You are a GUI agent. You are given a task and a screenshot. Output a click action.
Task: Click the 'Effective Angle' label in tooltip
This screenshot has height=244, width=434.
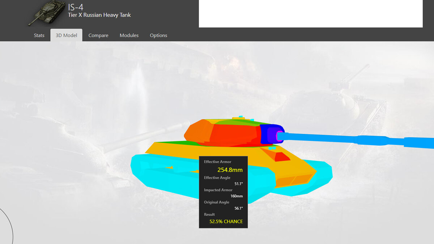217,177
